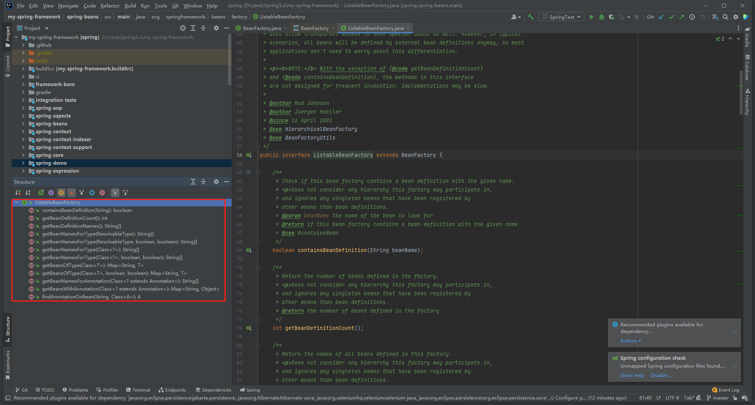Run SpringTest with coverage icon
The image size is (755, 405).
(x=611, y=17)
